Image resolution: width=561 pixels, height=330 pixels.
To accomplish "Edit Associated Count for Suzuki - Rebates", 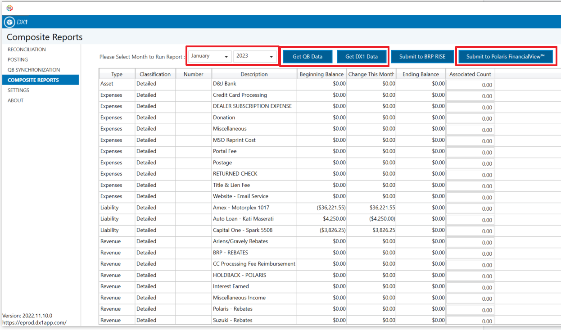I will tap(471, 321).
